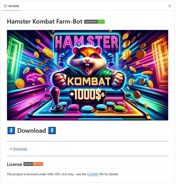Screen dimensions: 176x184
Task: Open the Hamster Kombat banner image
Action: coord(87,75)
